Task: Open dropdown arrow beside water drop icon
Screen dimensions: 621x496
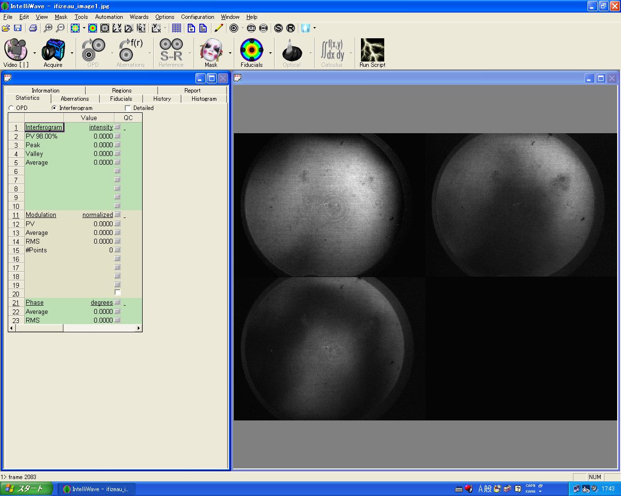Action: point(314,28)
